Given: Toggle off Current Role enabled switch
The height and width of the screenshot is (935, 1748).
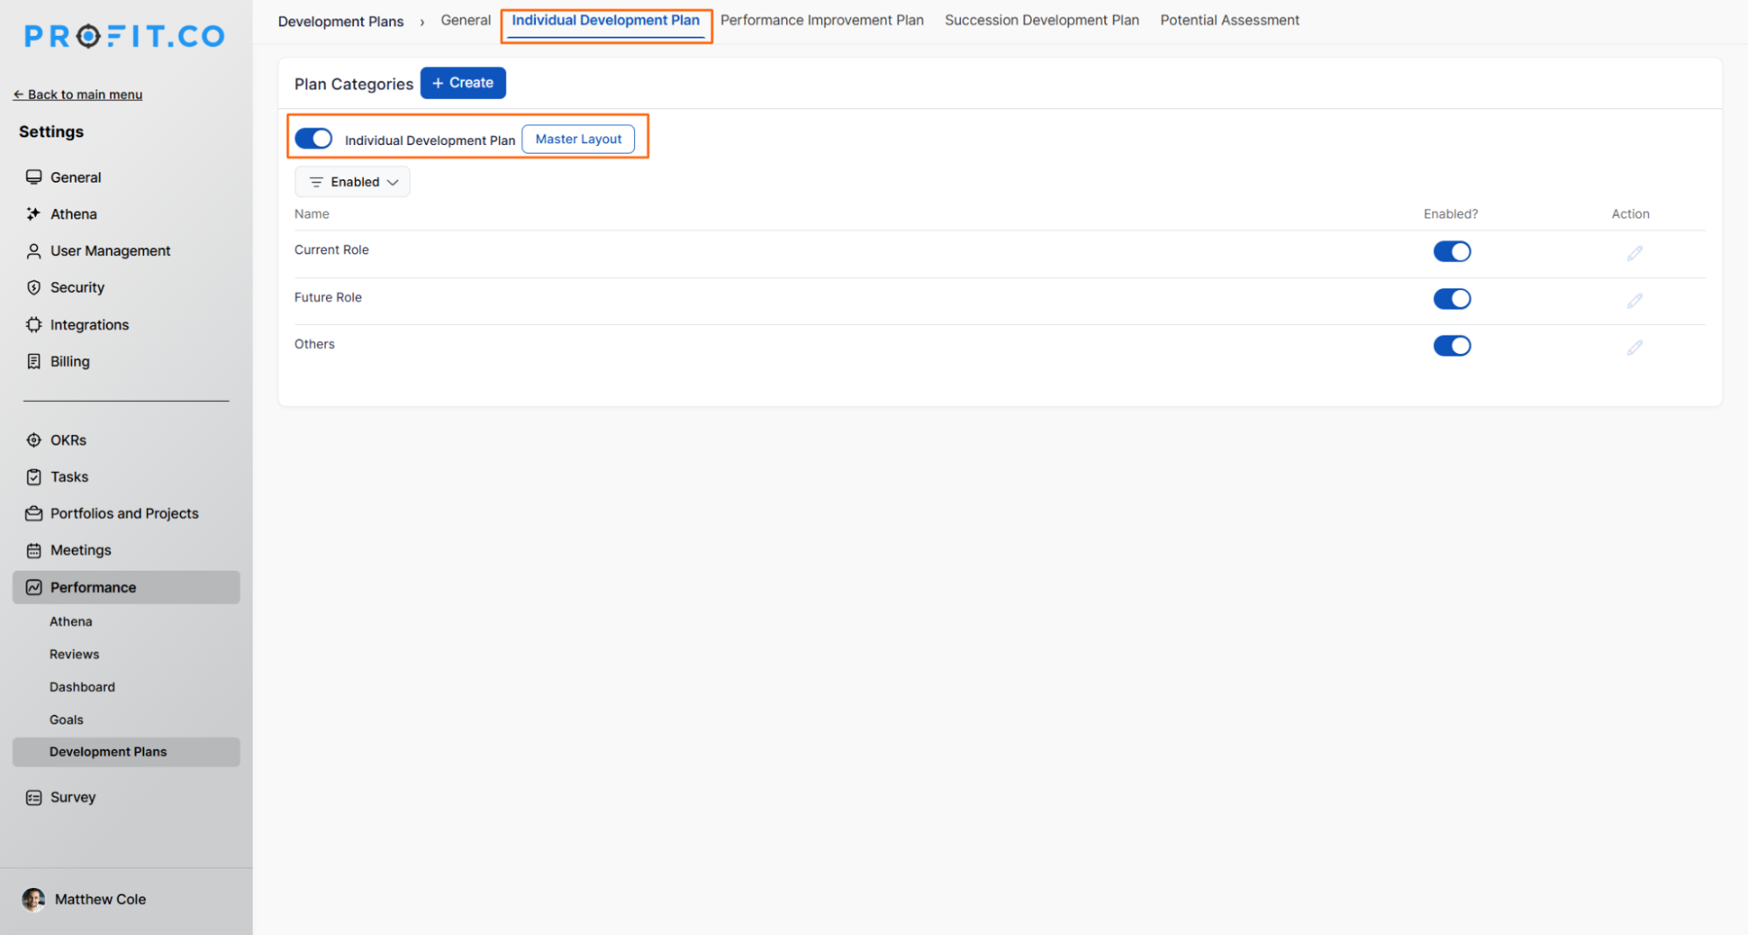Looking at the screenshot, I should click(x=1452, y=251).
